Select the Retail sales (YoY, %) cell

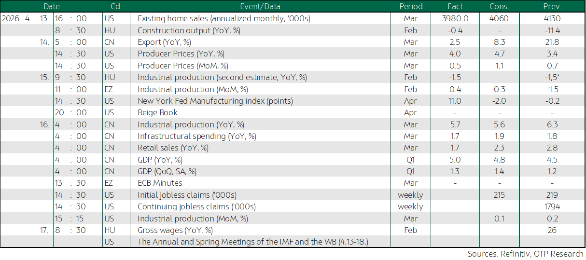173,148
